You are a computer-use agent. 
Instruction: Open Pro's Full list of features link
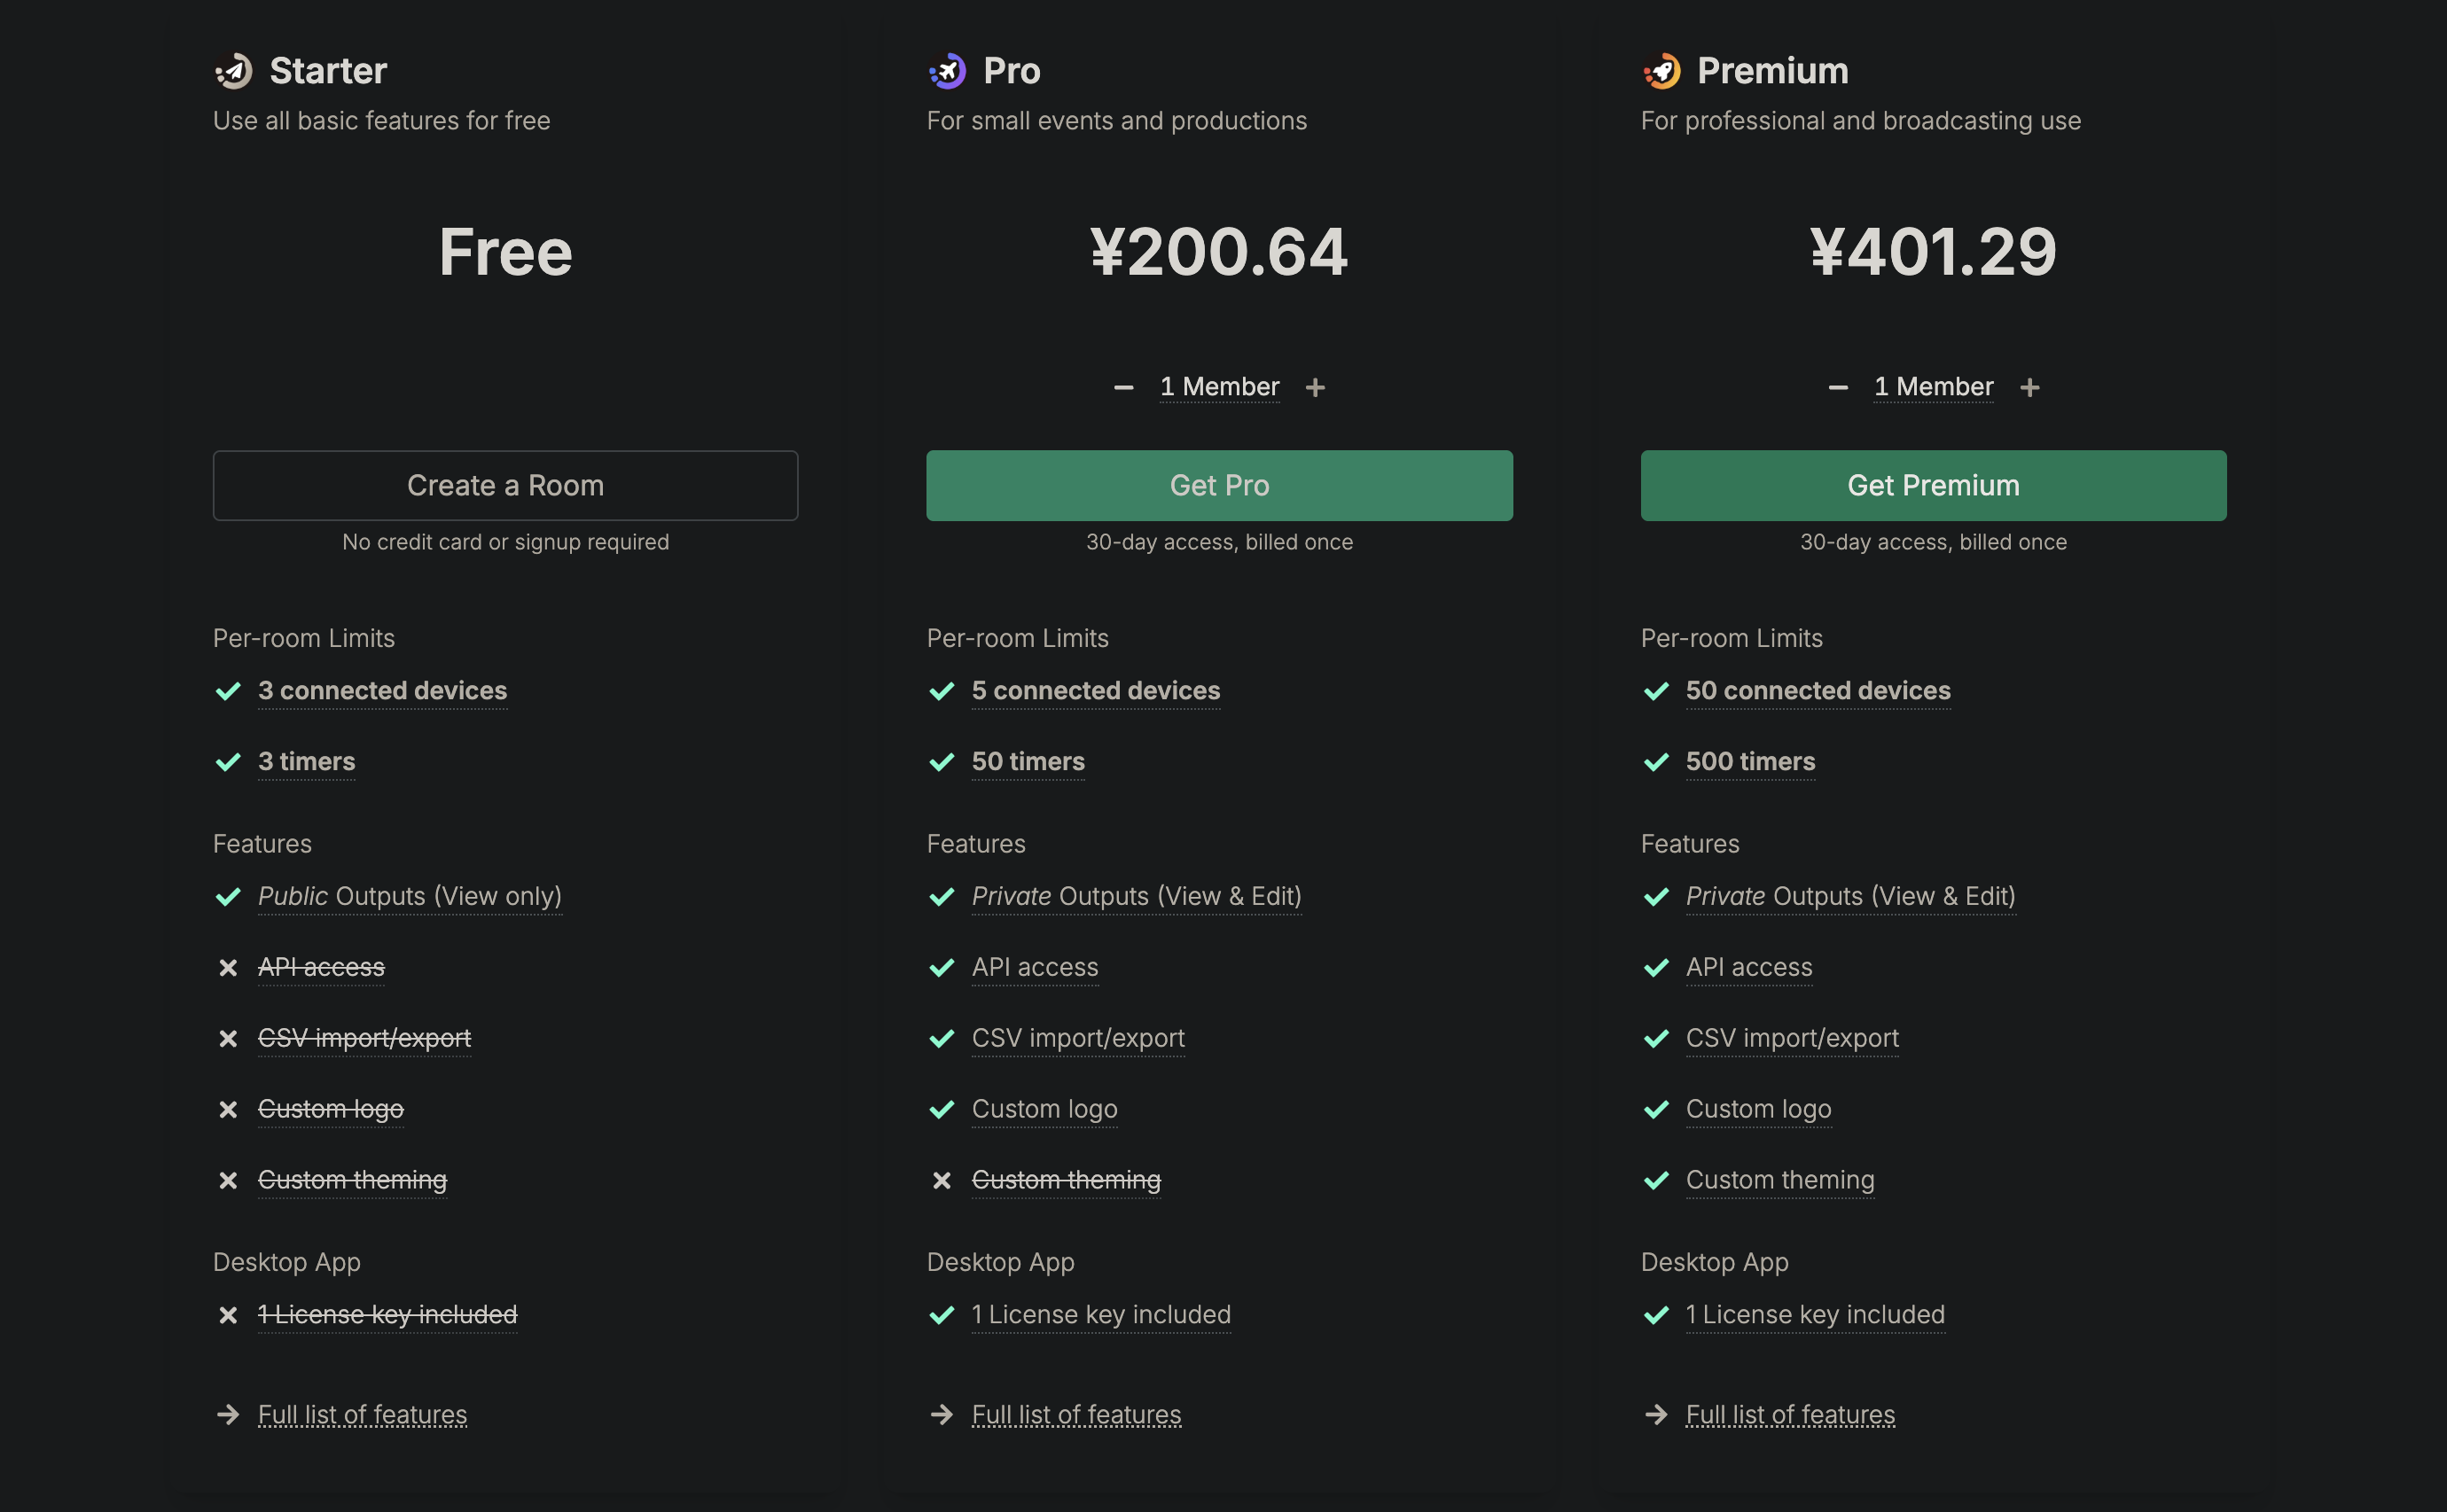coord(1076,1414)
